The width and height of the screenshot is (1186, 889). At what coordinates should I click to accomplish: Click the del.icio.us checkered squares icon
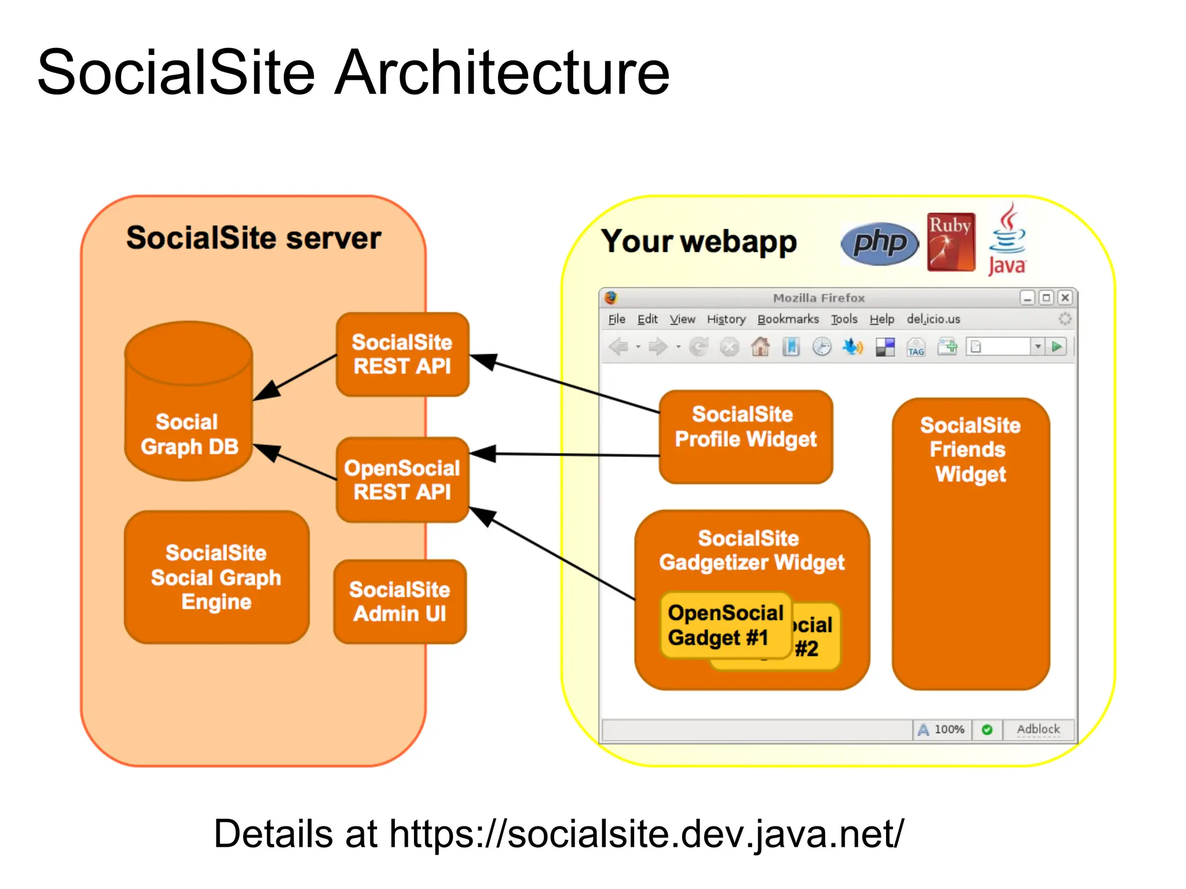[885, 347]
